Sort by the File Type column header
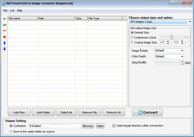This screenshot has width=194, height=137. [x=105, y=18]
